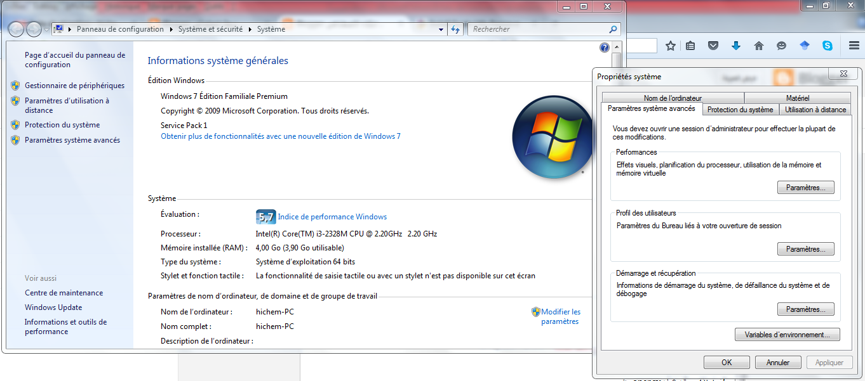This screenshot has height=381, width=865.
Task: Open the address bar history dropdown arrow
Action: pyautogui.click(x=441, y=29)
